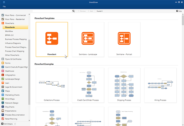Open the File menu

[4, 6]
